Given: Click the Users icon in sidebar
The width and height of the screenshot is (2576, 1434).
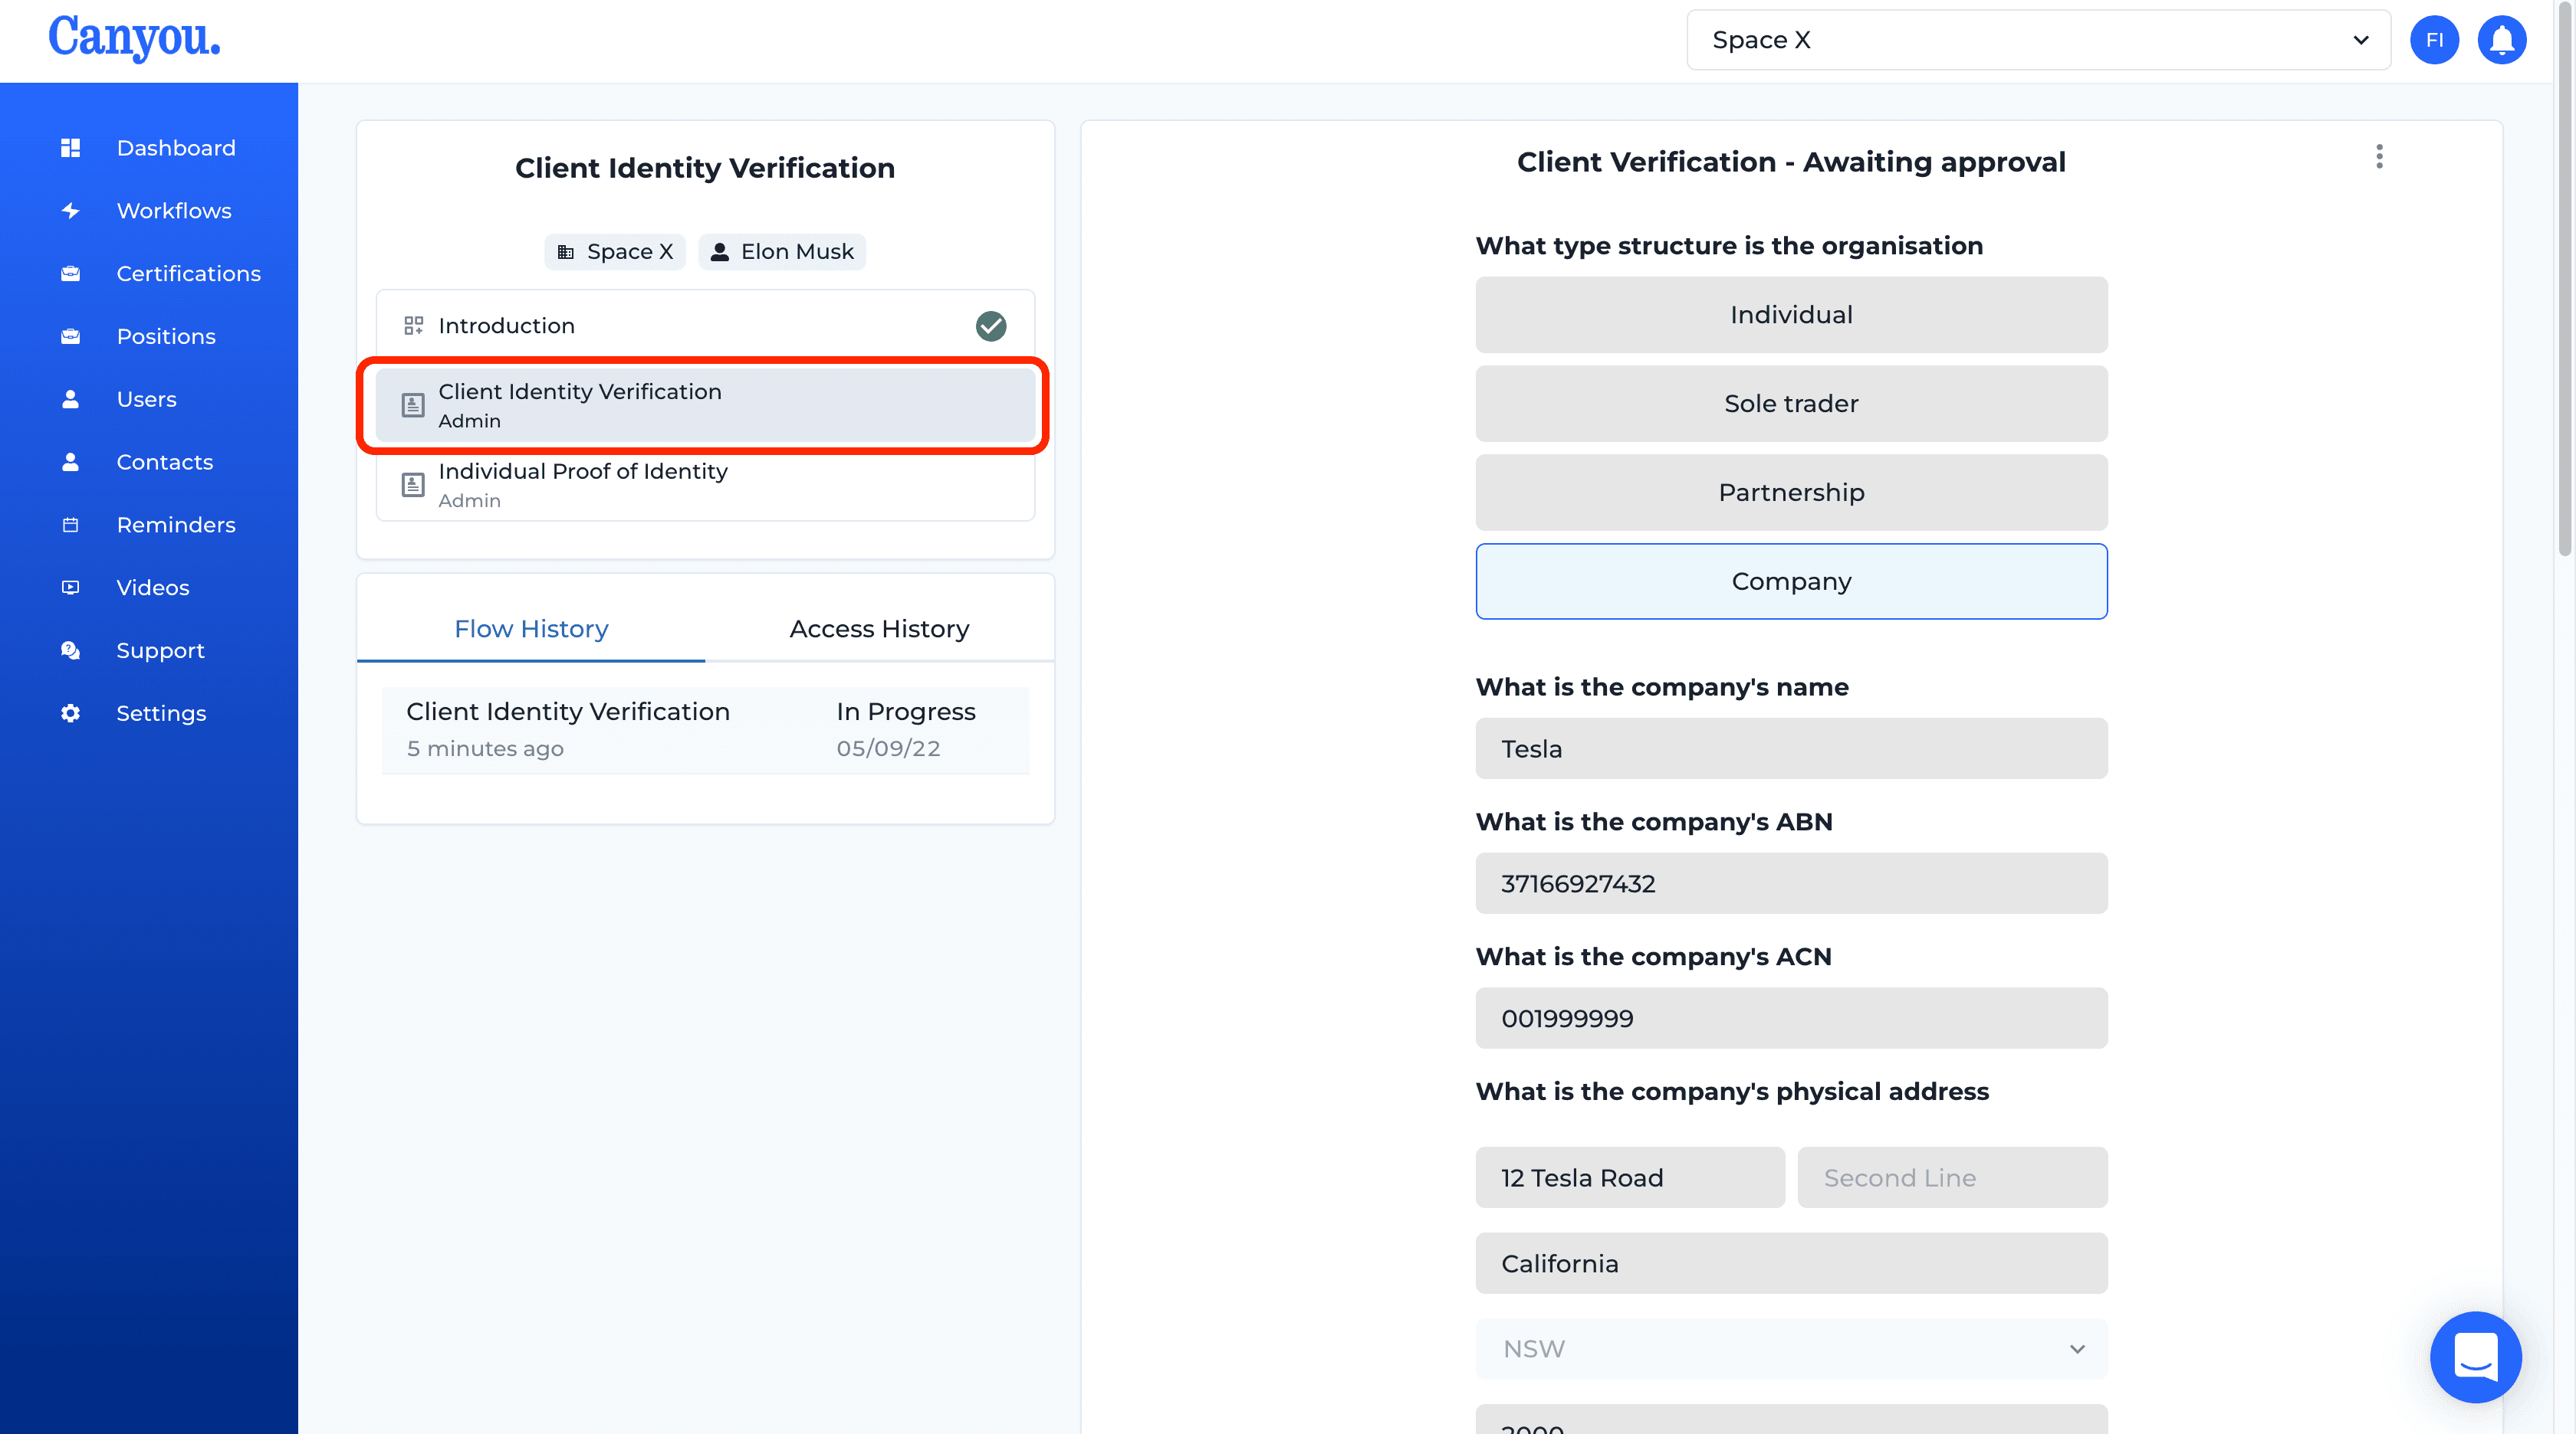Looking at the screenshot, I should coord(71,398).
